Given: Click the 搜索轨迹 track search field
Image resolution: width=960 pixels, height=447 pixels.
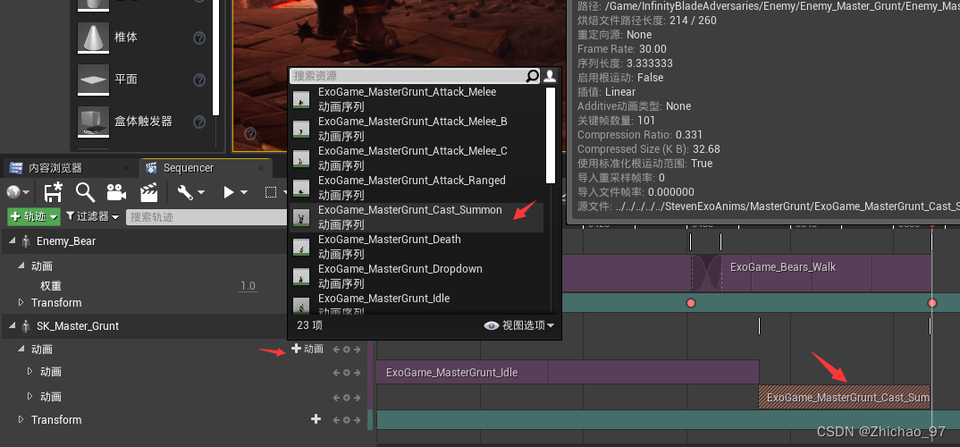Looking at the screenshot, I should pos(205,216).
